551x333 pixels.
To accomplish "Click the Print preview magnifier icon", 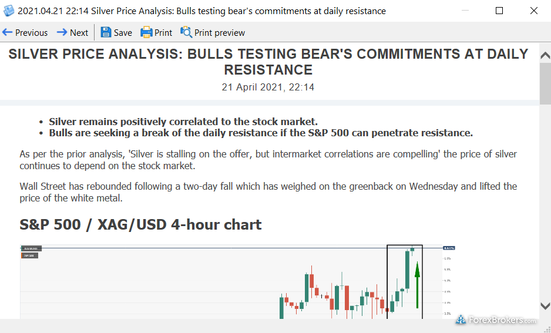I will [x=186, y=32].
